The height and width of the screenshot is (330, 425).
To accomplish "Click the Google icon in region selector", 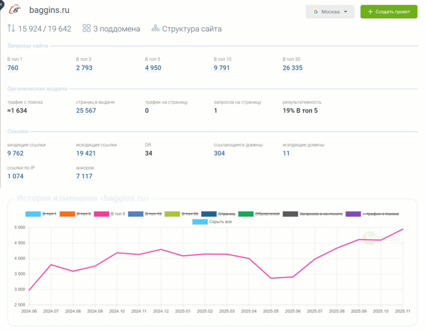I will click(x=315, y=12).
